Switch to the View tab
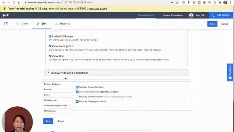The height and width of the screenshot is (132, 234). coord(22,23)
